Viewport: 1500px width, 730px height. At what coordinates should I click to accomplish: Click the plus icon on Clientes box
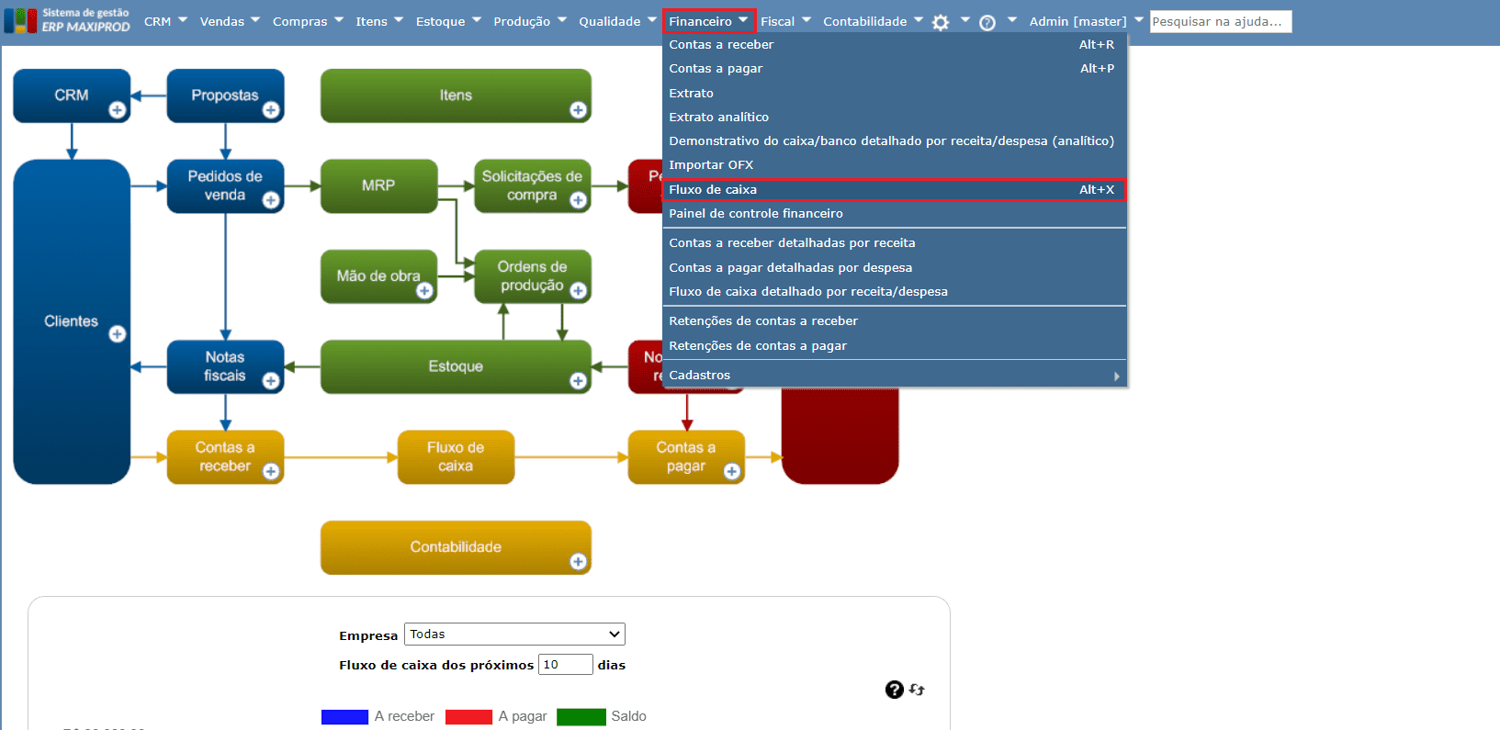[x=118, y=334]
